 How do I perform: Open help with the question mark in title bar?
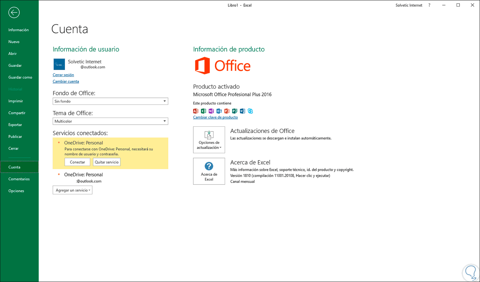(x=429, y=5)
